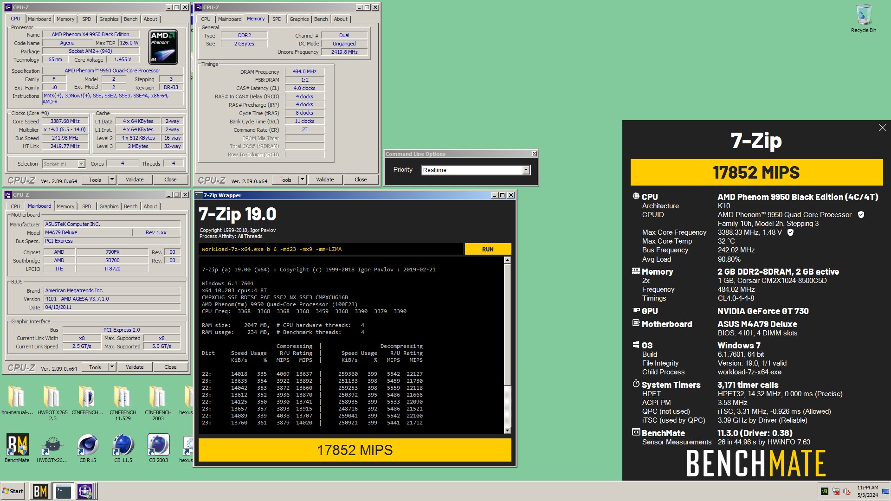Click the taskbar clock showing 11:44 AM
The height and width of the screenshot is (501, 891).
(867, 491)
